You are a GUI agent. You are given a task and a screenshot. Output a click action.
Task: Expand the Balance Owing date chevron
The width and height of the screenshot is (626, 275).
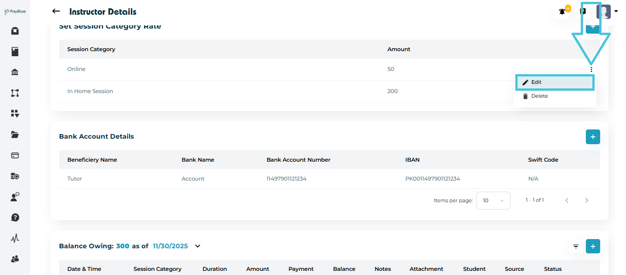click(198, 246)
